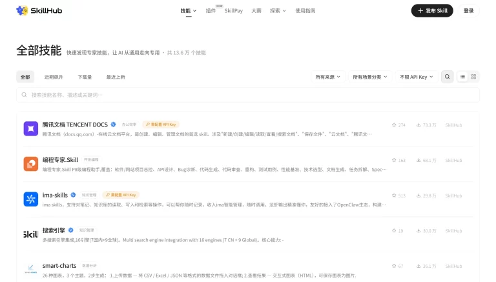The width and height of the screenshot is (496, 282).
Task: Open the Tencent Docs purple skill icon
Action: [31, 128]
